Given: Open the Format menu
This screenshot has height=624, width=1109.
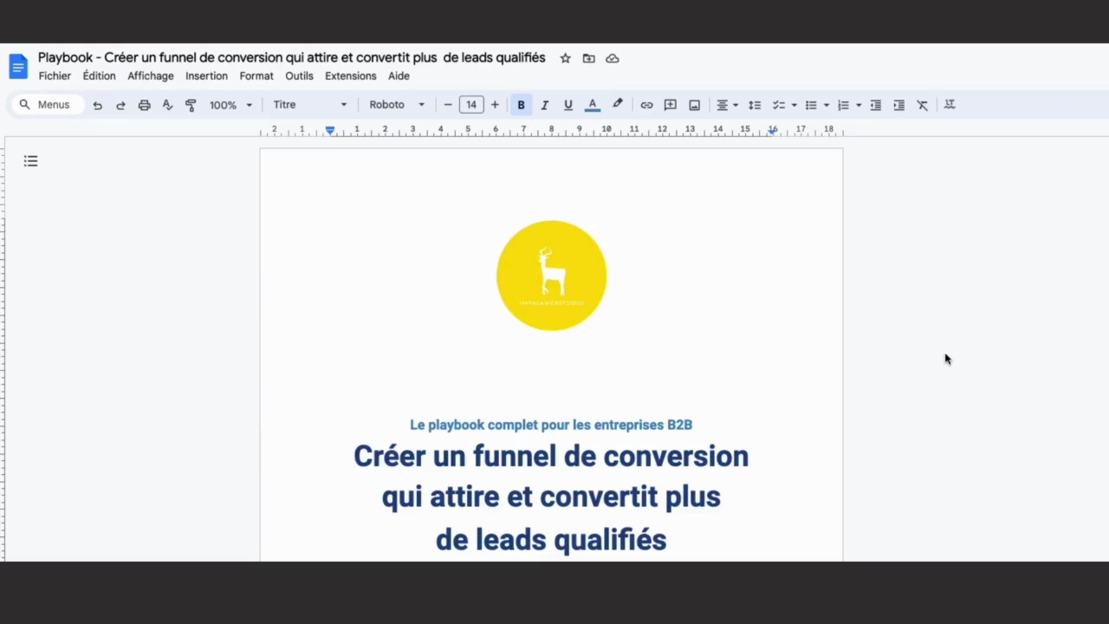Looking at the screenshot, I should click(x=256, y=76).
